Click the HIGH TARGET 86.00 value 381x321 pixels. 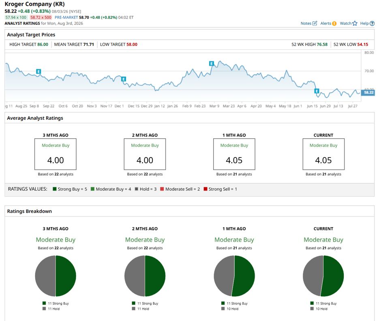coord(43,45)
